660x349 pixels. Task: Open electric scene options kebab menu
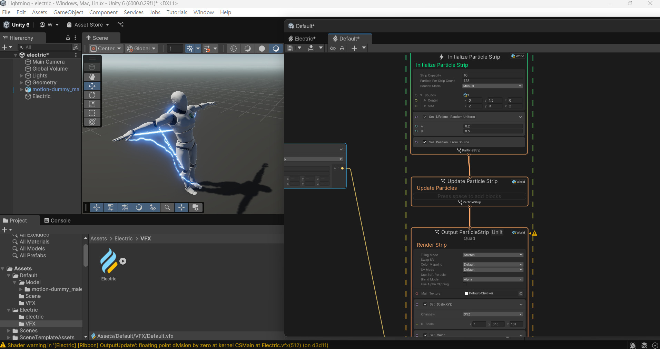click(x=76, y=55)
